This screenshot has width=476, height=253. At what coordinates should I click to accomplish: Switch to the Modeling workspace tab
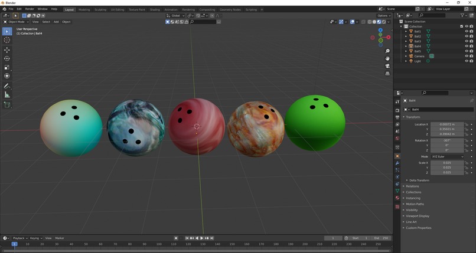coord(84,9)
